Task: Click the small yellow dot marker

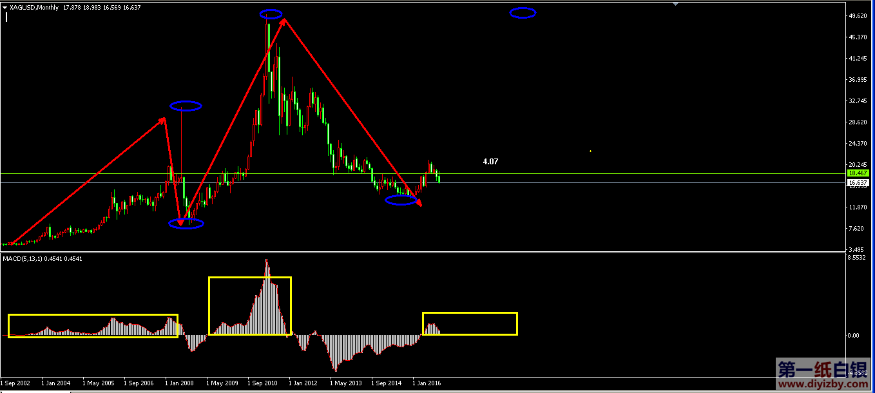Action: pyautogui.click(x=591, y=151)
